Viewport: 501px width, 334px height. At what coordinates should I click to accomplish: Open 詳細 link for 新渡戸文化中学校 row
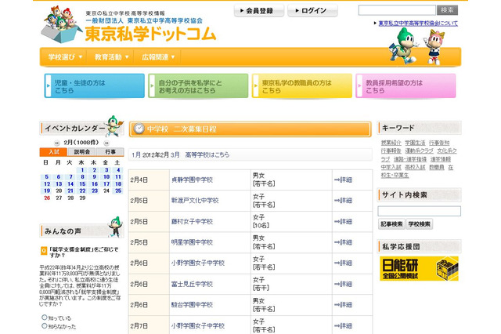coord(343,201)
